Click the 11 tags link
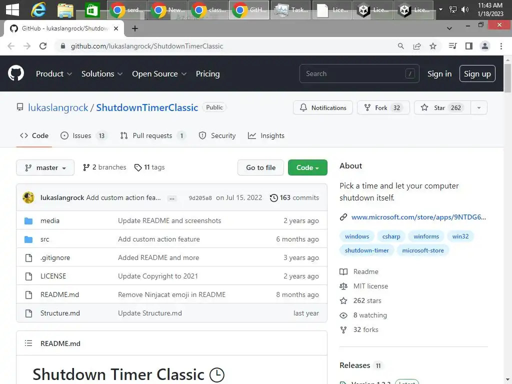The image size is (512, 384). 149,167
